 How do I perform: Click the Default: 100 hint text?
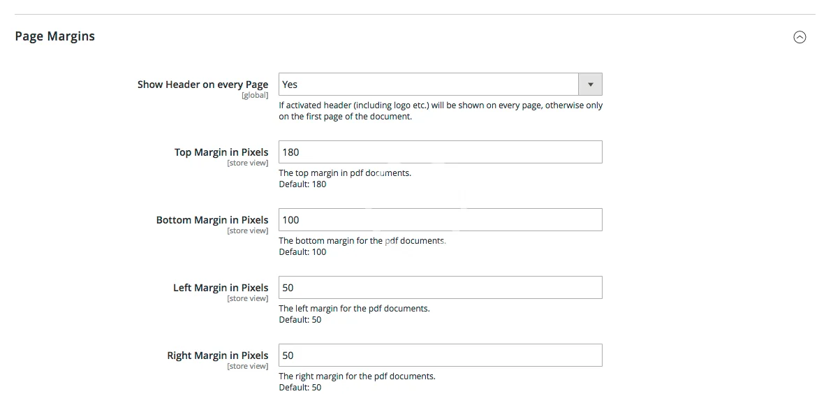click(302, 252)
